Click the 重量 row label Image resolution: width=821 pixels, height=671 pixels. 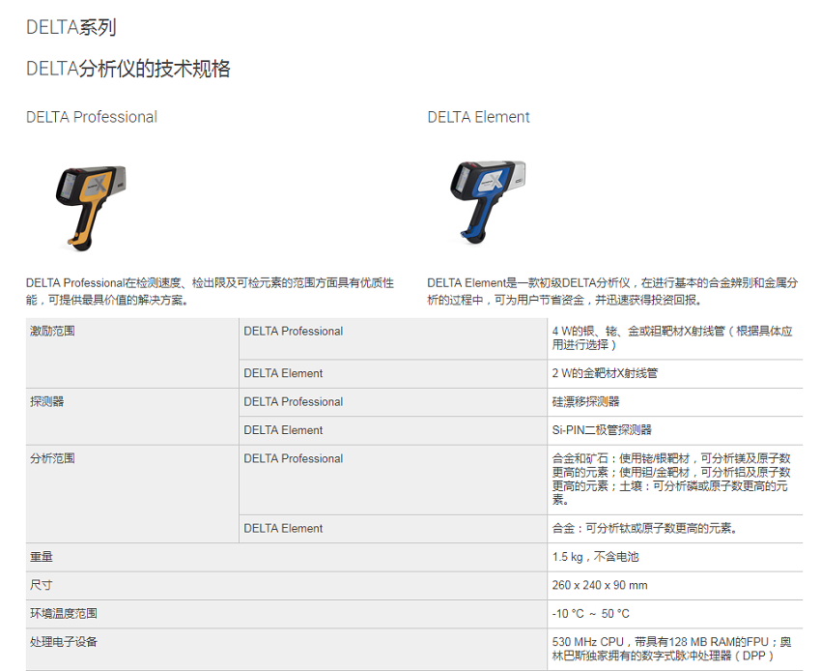(x=42, y=557)
